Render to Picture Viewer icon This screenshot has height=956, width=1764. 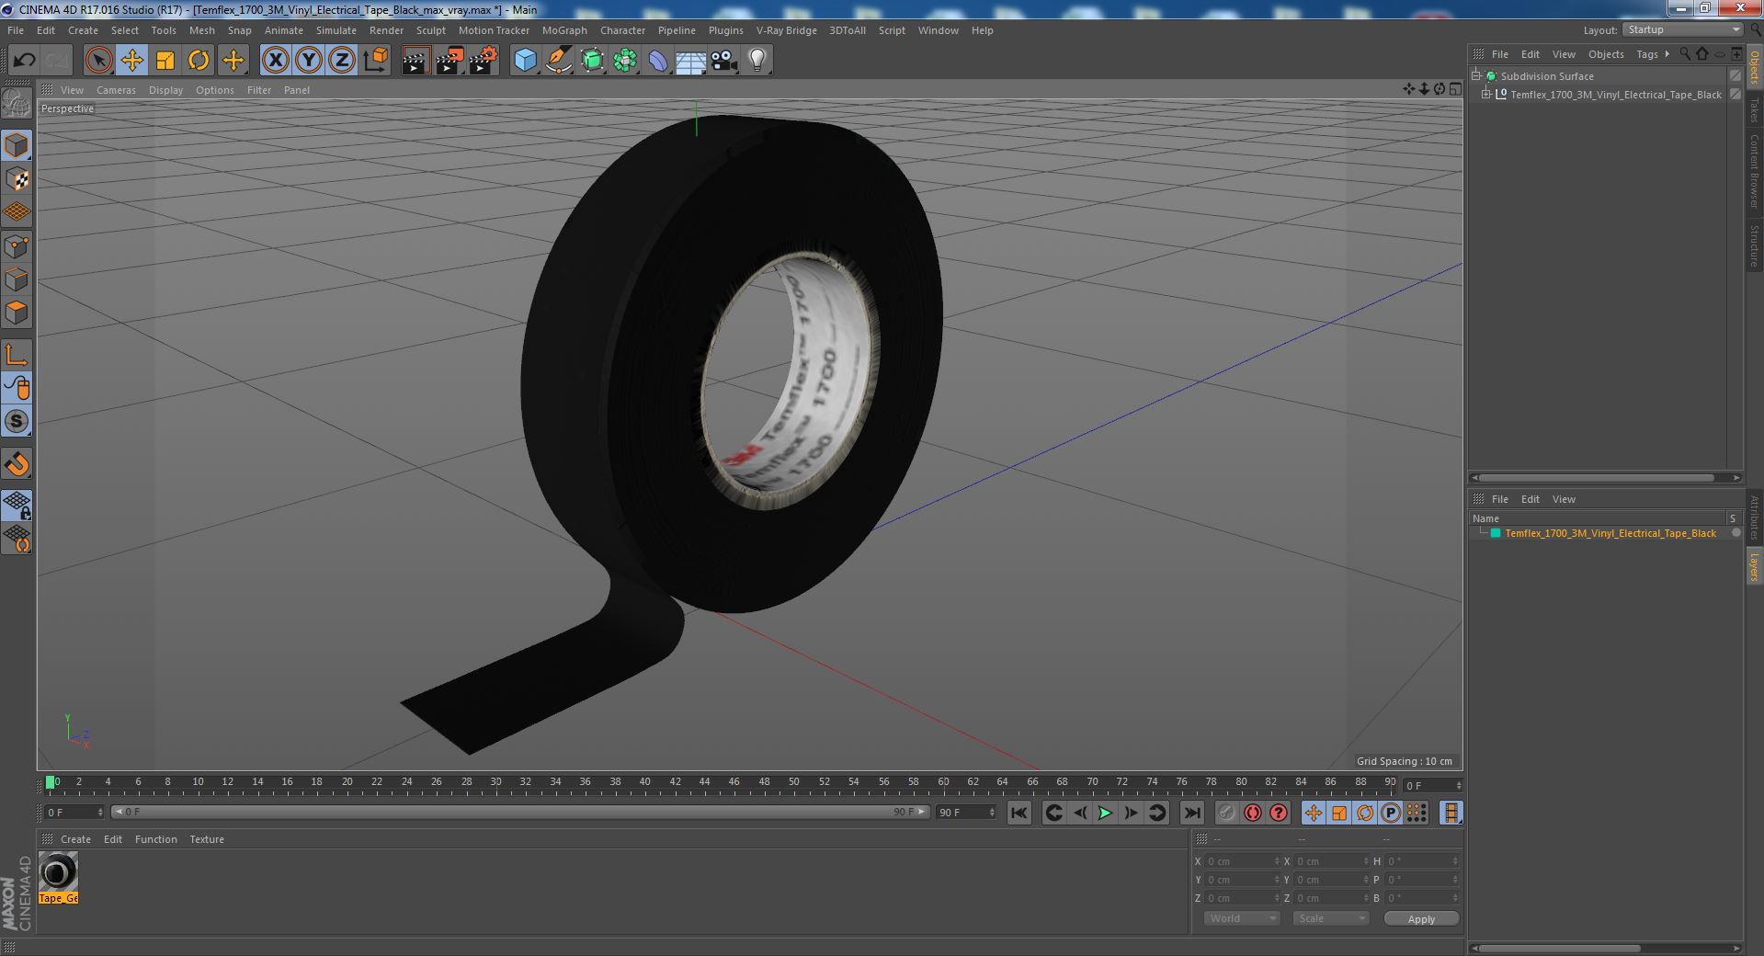coord(450,61)
